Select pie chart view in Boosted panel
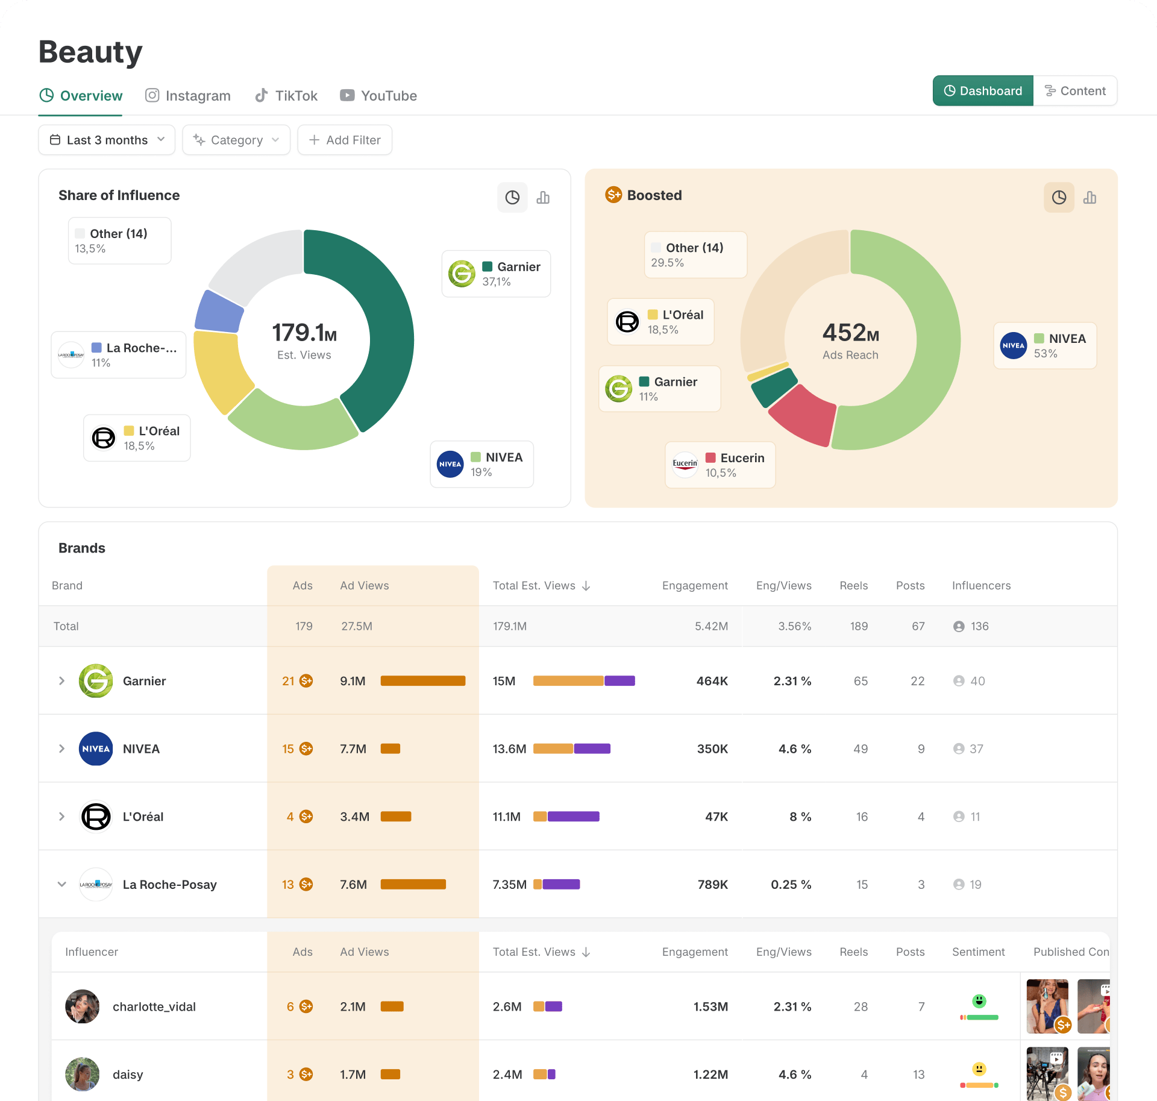Viewport: 1157px width, 1101px height. 1059,198
